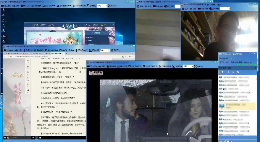The image size is (260, 142).
Task: Select the client row starting with S2
Action: click(237, 77)
